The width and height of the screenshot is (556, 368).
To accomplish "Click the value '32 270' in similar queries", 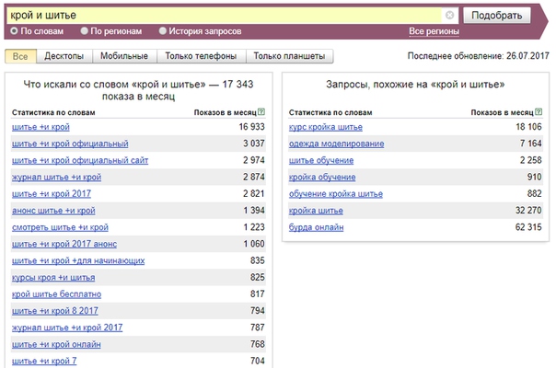I will pos(528,211).
